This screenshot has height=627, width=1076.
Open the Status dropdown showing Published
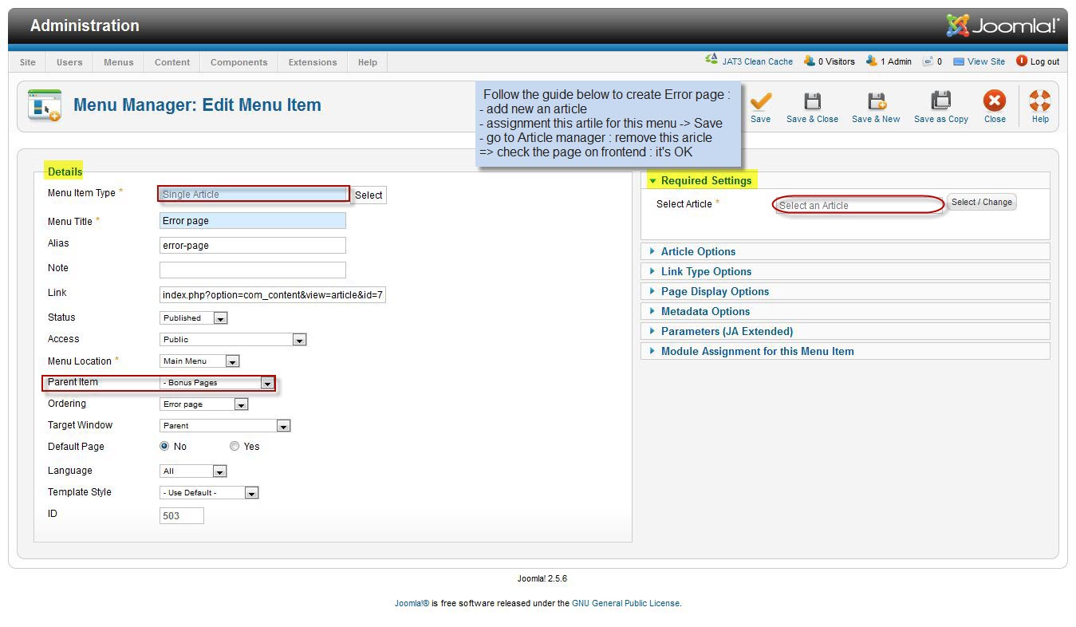[194, 318]
